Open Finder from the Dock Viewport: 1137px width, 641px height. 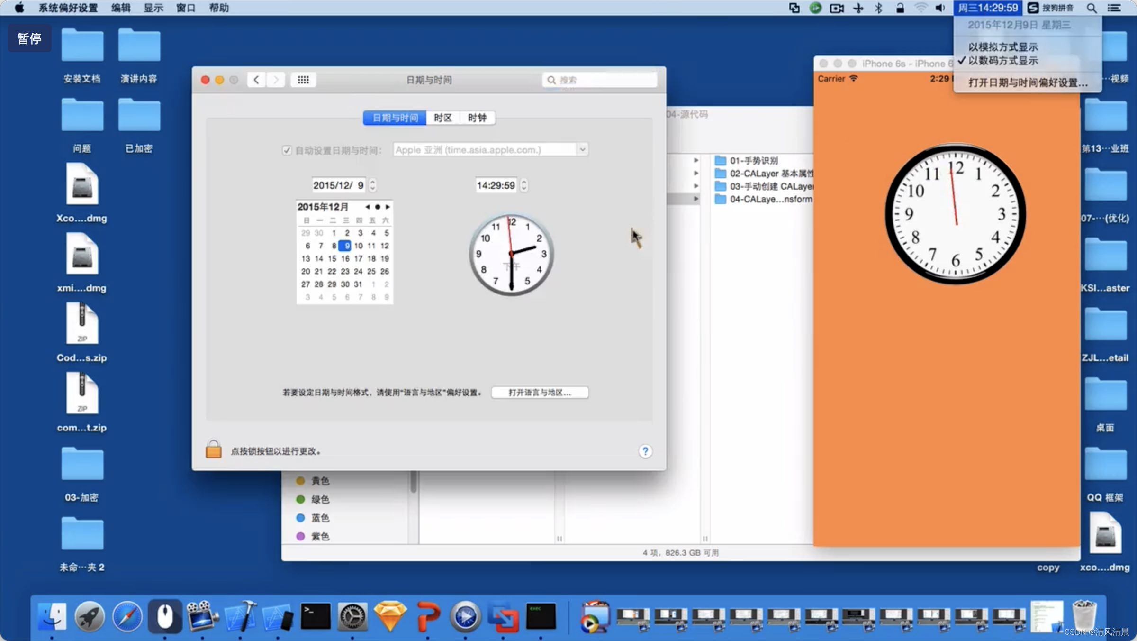pos(52,616)
